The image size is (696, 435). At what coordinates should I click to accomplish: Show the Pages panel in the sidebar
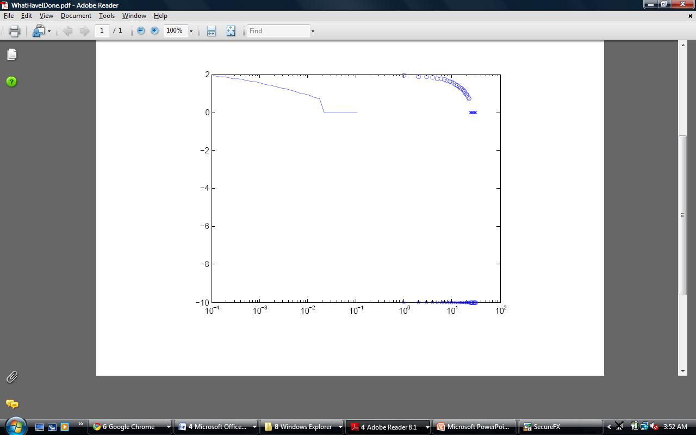pyautogui.click(x=11, y=54)
